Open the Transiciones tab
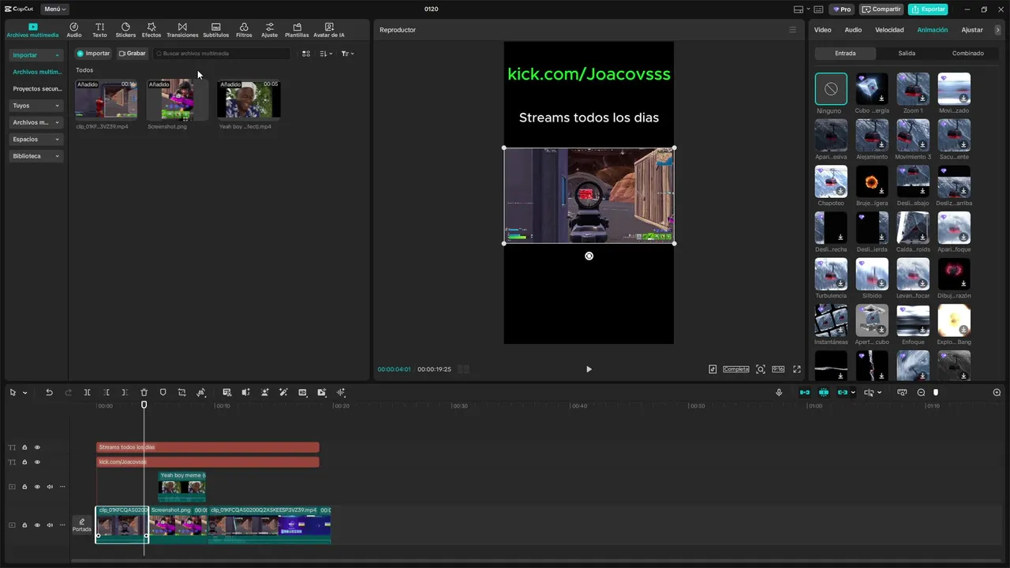 point(182,30)
